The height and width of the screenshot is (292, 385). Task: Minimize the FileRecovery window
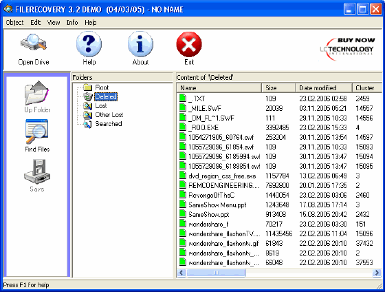pos(349,10)
